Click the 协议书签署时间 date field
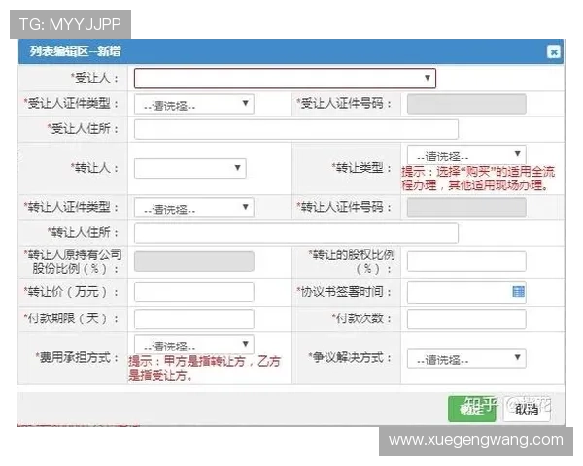583x466 pixels. click(x=466, y=292)
